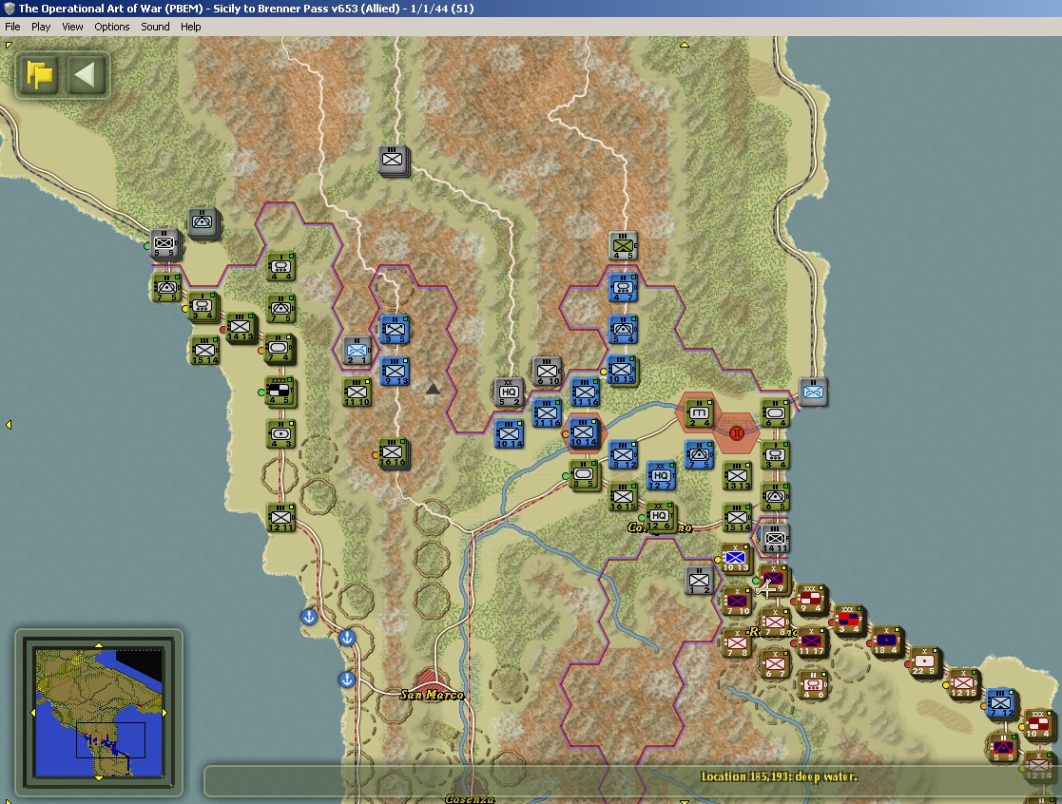Select the blue 8-12 infantry regiment
Image resolution: width=1062 pixels, height=804 pixels.
623,455
